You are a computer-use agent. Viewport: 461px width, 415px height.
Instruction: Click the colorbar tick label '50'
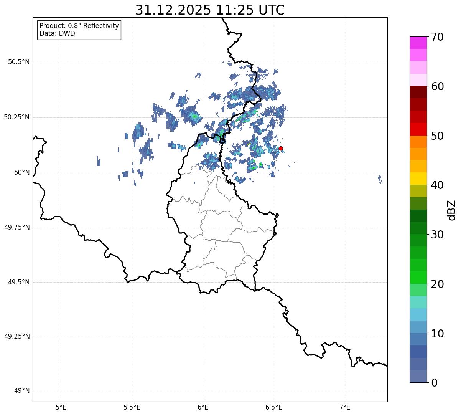click(438, 136)
